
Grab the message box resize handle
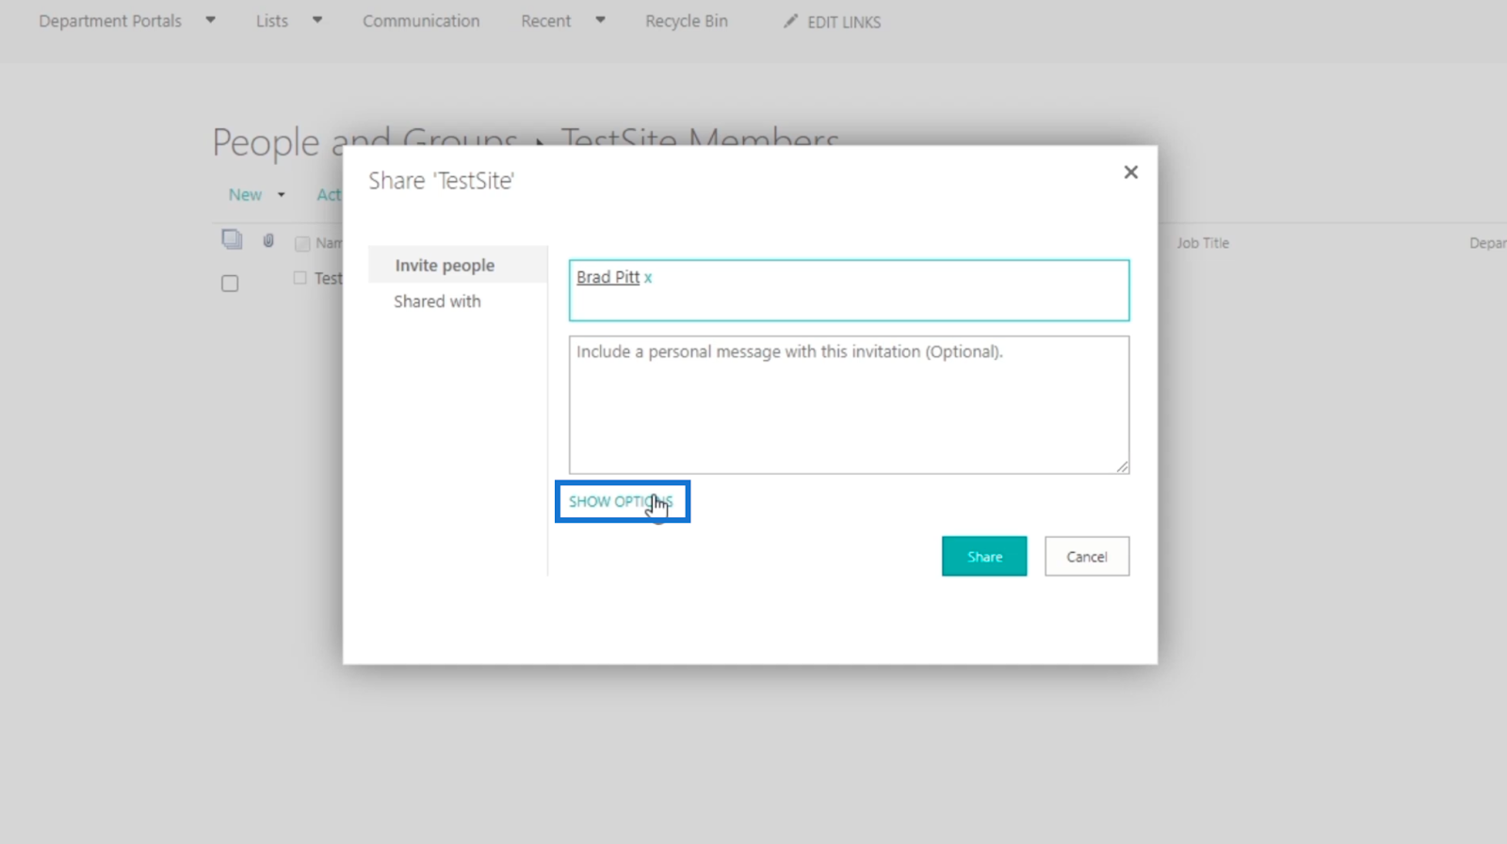1123,467
